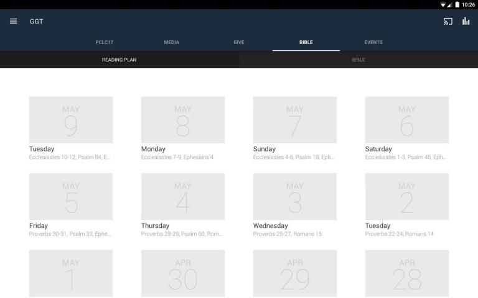Viewport: 478px width, 298px height.
Task: Open the May 9 reading card
Action: pyautogui.click(x=71, y=120)
